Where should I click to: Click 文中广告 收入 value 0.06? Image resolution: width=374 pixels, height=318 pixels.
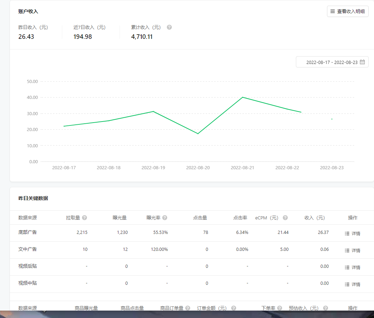click(325, 249)
